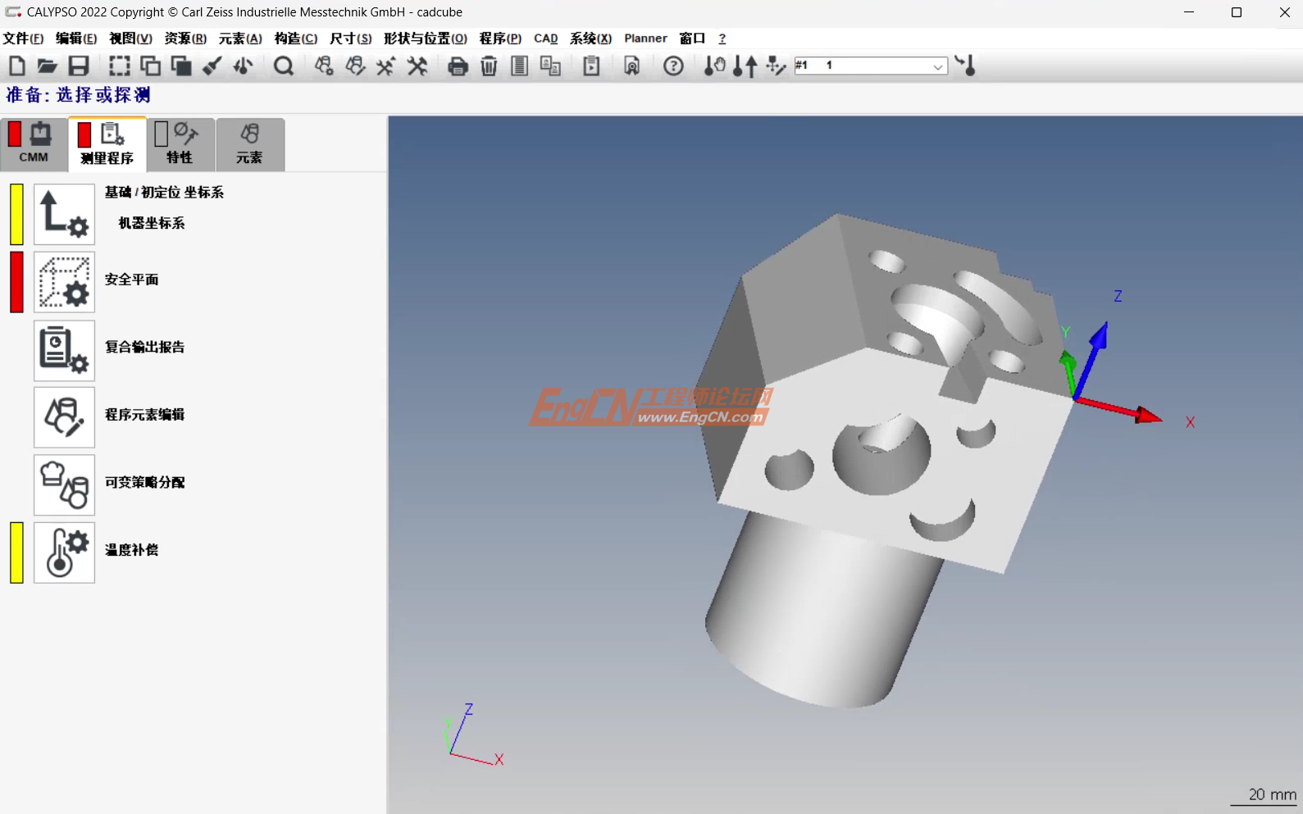1303x814 pixels.
Task: Click the dashed rectangle selection icon
Action: [120, 66]
